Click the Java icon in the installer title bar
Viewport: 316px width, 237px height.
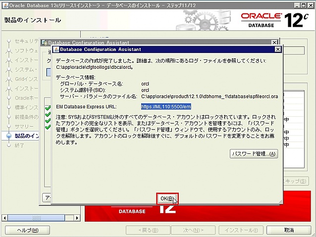[5, 5]
